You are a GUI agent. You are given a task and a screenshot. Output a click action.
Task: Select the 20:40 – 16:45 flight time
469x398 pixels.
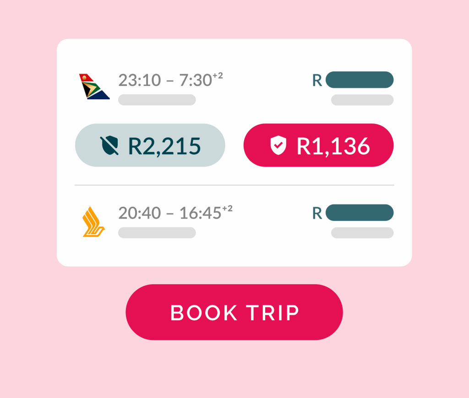click(169, 213)
